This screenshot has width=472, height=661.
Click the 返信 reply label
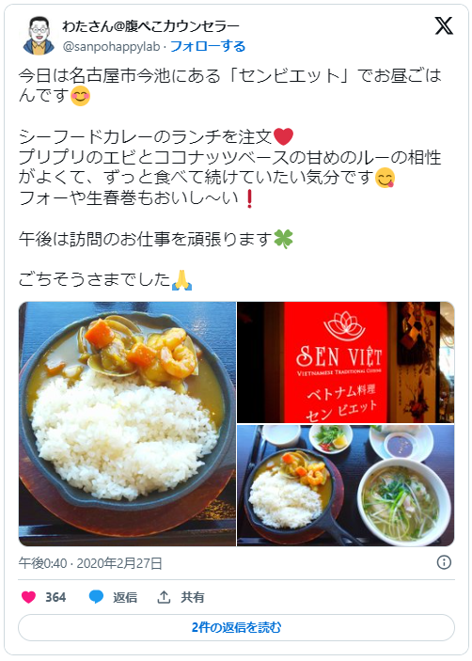(125, 597)
